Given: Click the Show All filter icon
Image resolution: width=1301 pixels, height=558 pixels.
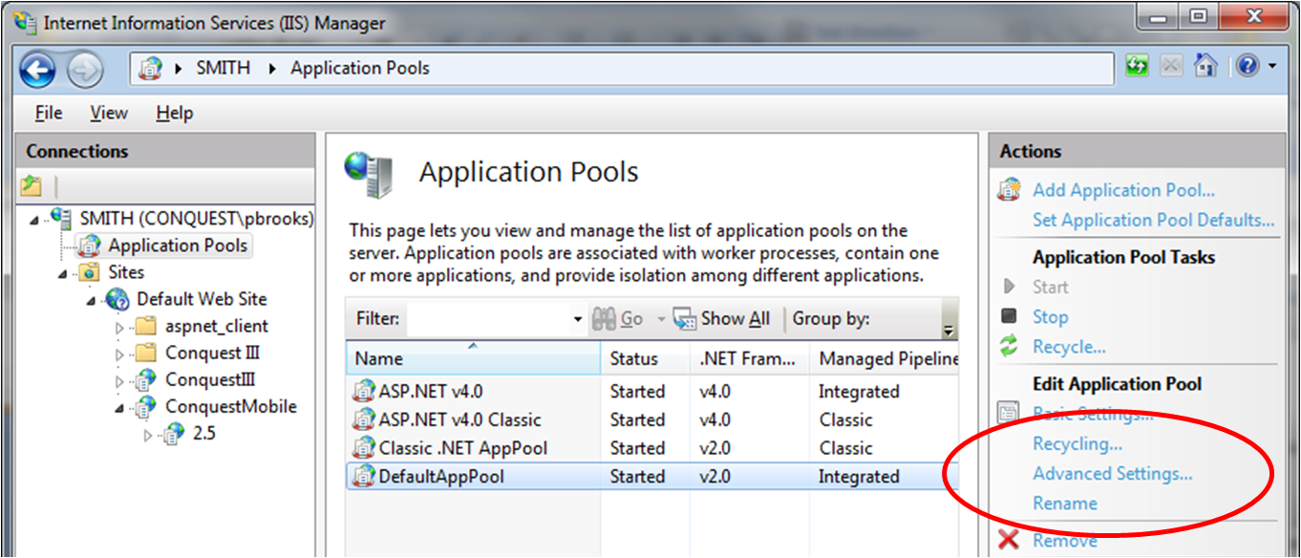Looking at the screenshot, I should pos(685,319).
